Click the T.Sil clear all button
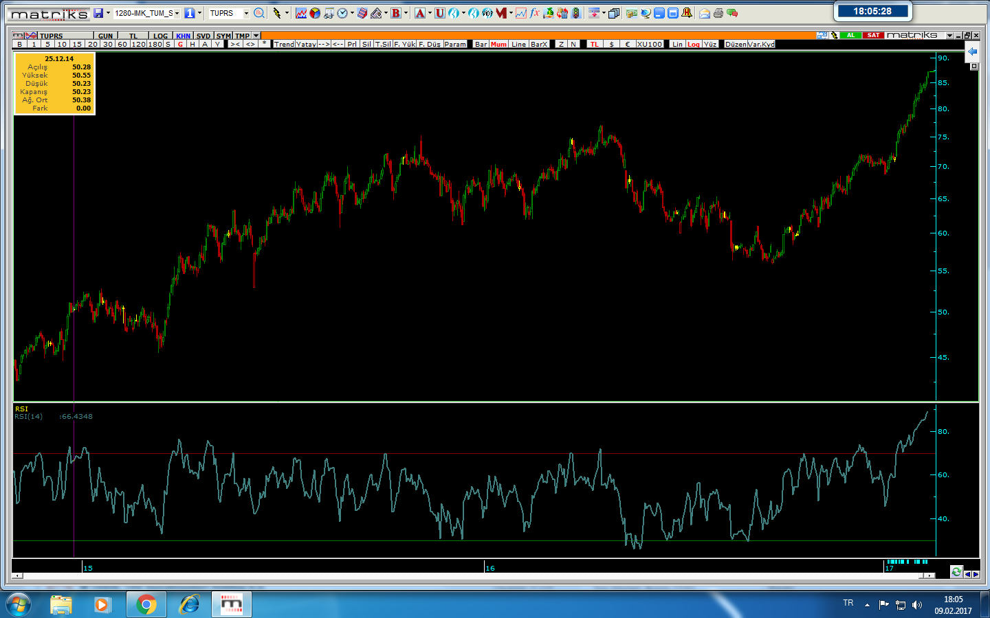990x618 pixels. [383, 44]
